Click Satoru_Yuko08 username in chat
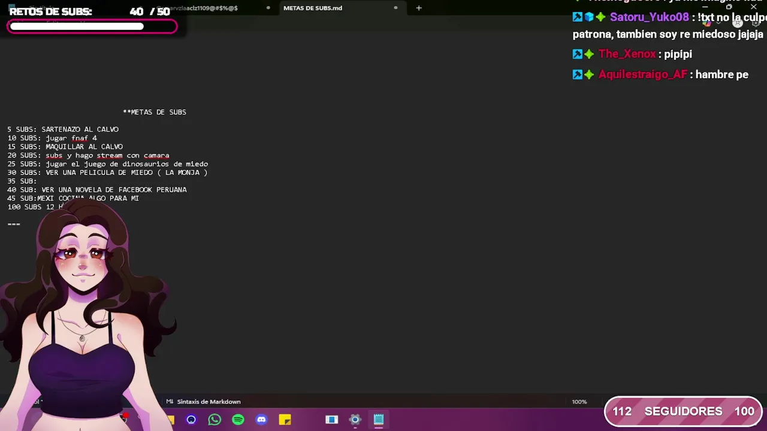The image size is (767, 431). click(650, 17)
